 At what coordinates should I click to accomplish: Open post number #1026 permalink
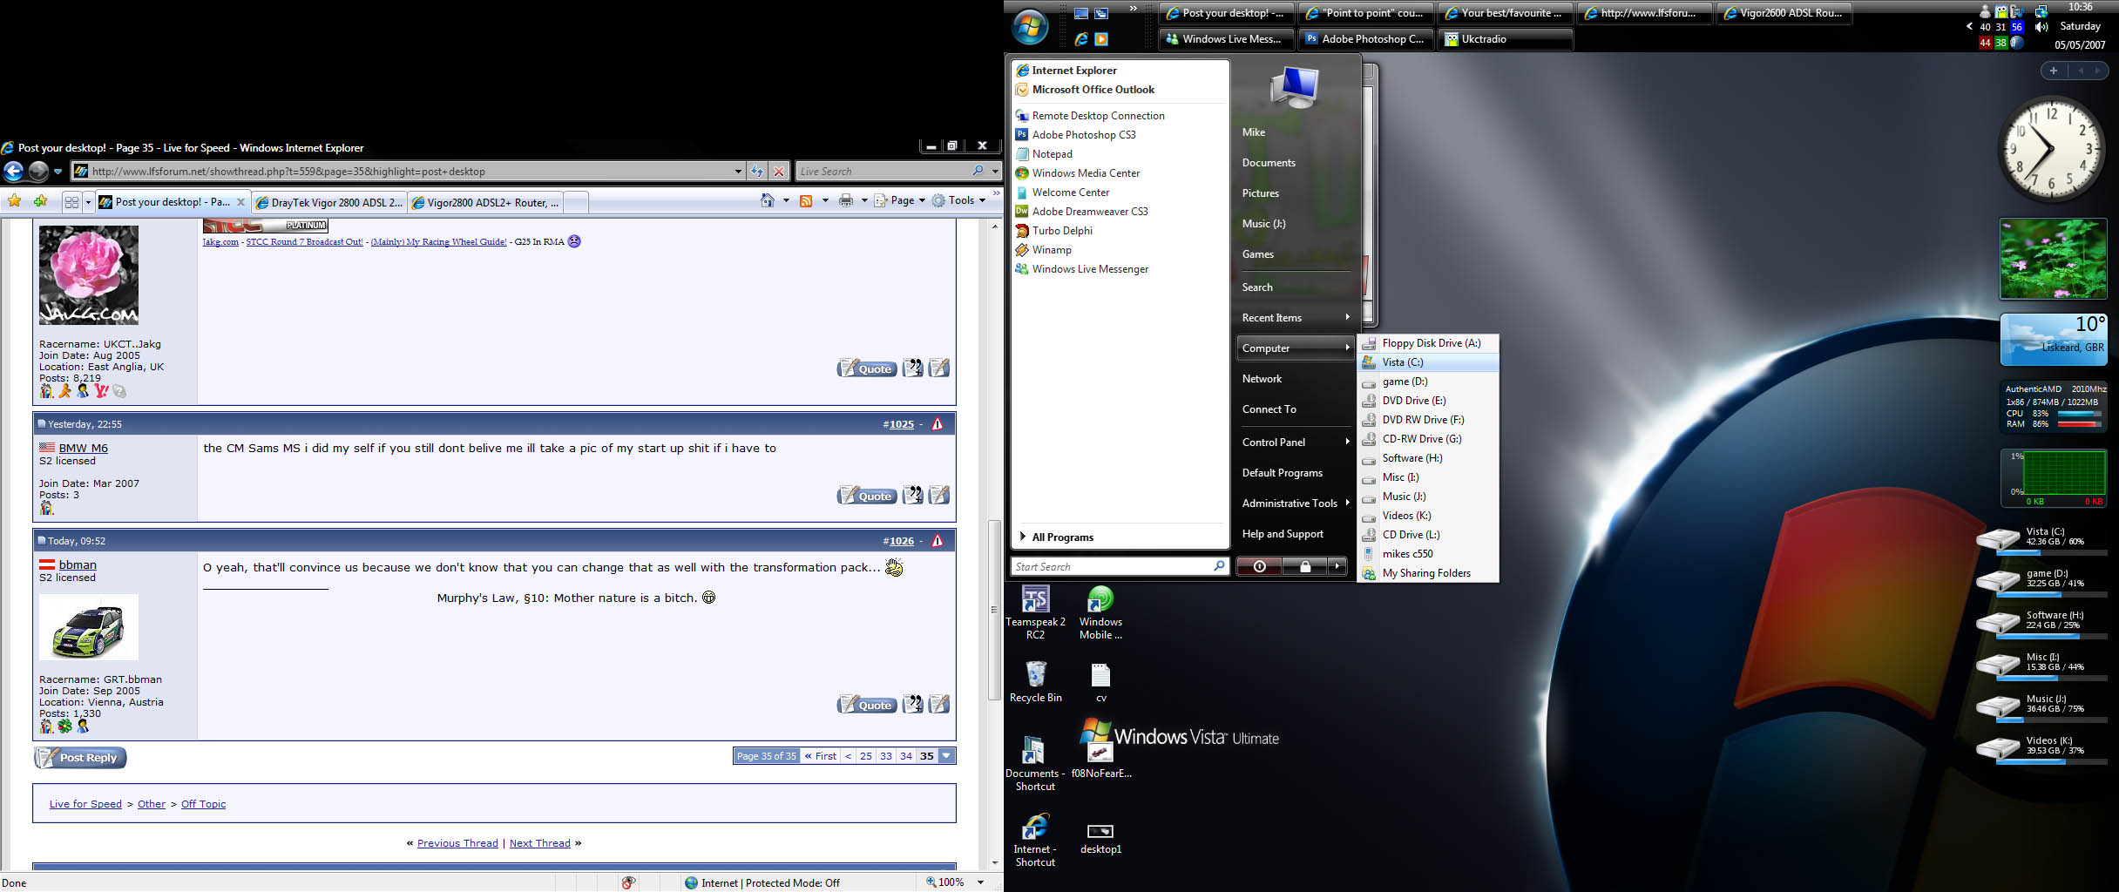[x=901, y=541]
